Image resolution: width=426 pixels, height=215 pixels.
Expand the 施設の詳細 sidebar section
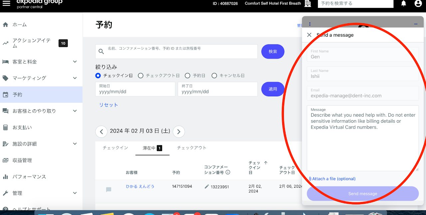tap(75, 144)
